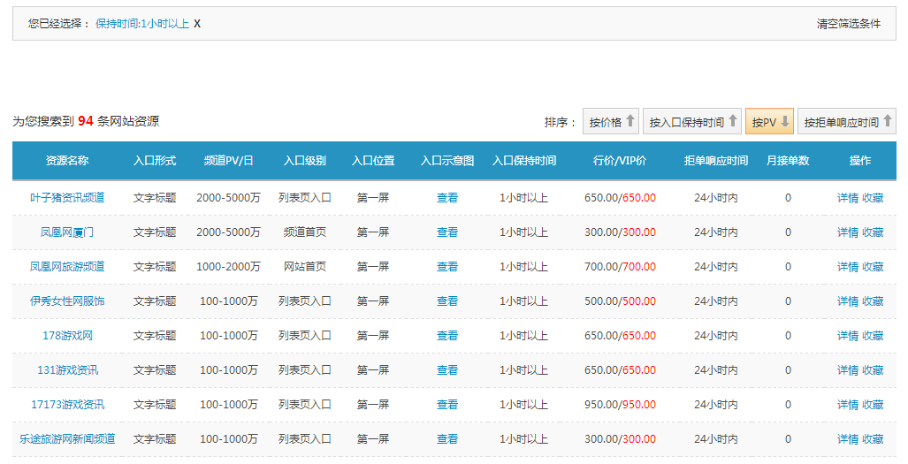Open 详情 for 17173游戏资讯
908x464 pixels.
848,405
